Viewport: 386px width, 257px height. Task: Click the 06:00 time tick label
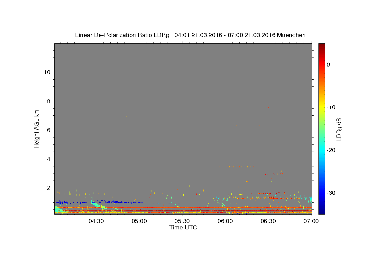click(x=225, y=221)
